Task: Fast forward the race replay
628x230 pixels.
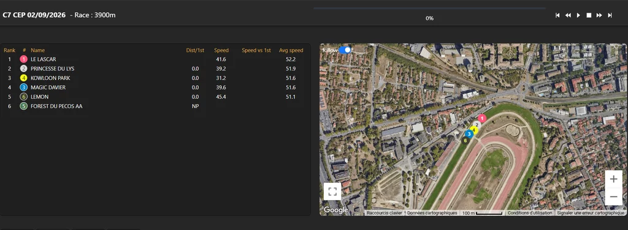Action: 599,15
